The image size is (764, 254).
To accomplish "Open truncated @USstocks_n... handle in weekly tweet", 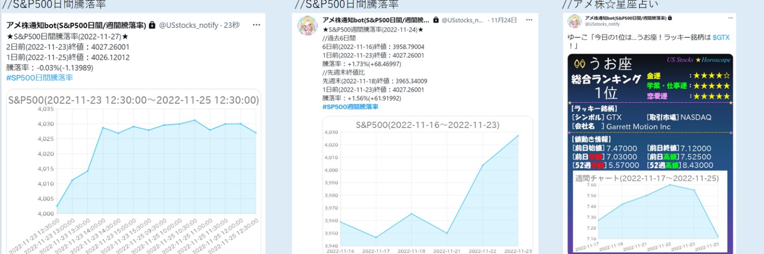I will [x=462, y=20].
